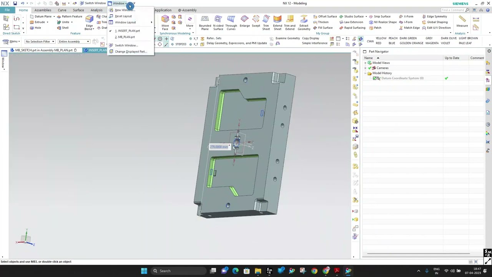This screenshot has width=492, height=277.
Task: Collapse the Model History node
Action: [x=365, y=73]
